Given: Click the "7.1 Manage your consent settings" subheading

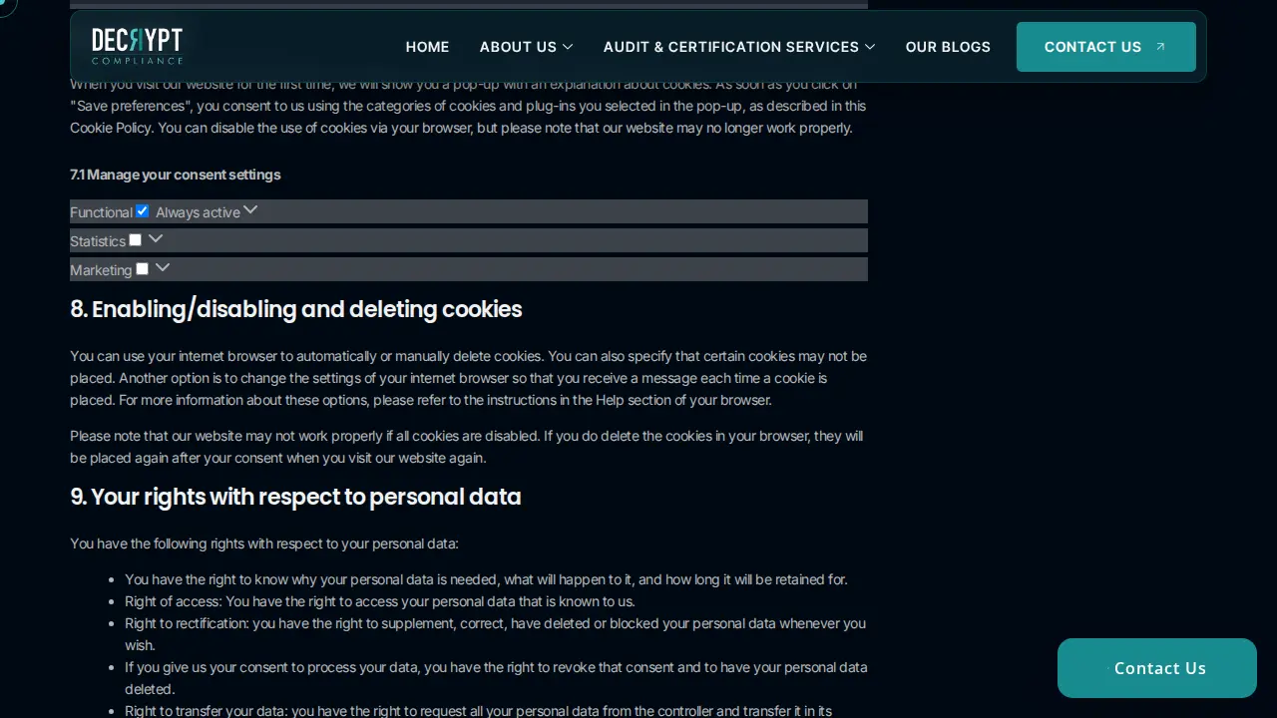Looking at the screenshot, I should pos(176,175).
